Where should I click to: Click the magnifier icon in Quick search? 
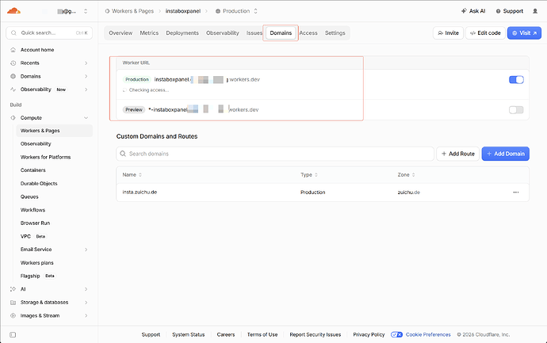click(13, 32)
